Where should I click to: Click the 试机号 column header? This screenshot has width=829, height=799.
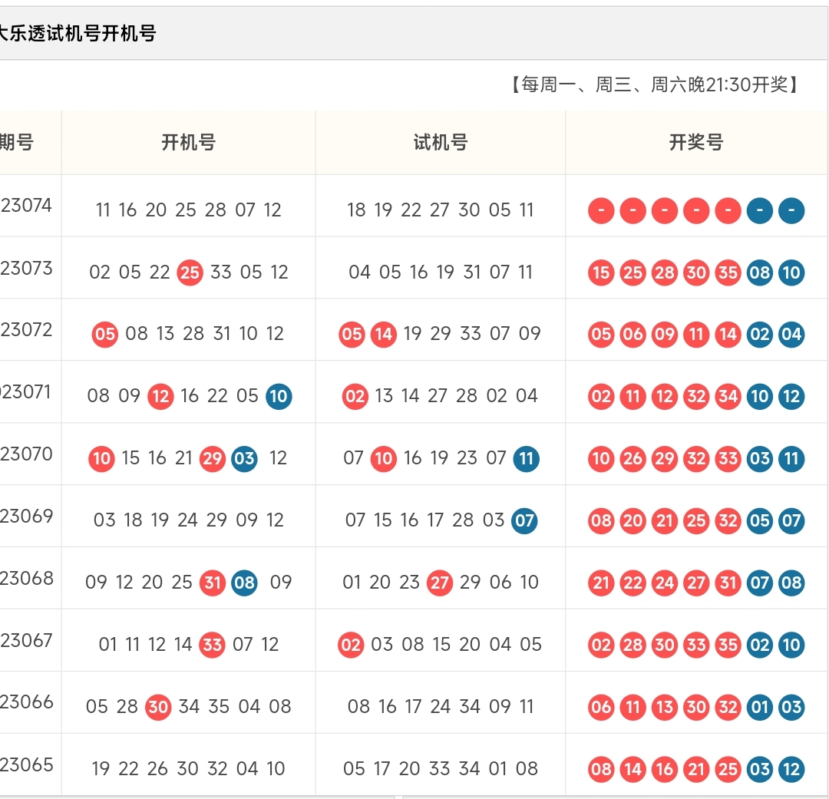441,142
